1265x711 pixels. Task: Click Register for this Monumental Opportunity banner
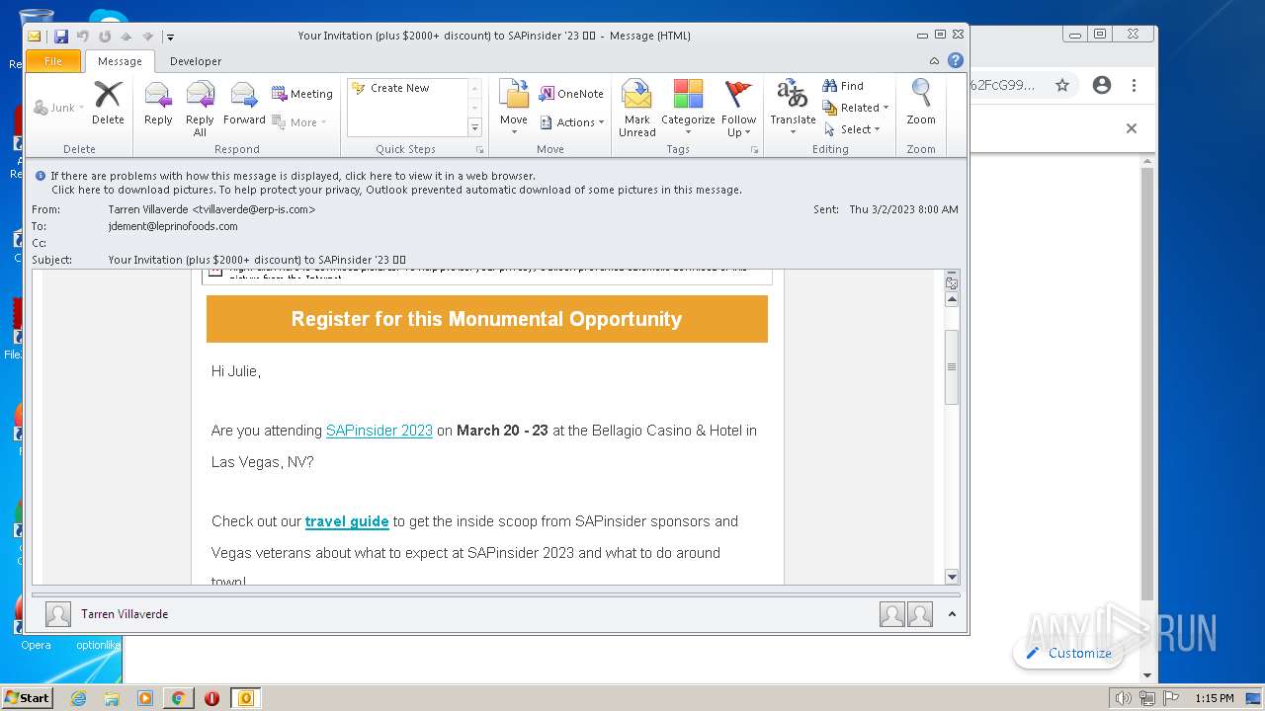click(x=486, y=319)
